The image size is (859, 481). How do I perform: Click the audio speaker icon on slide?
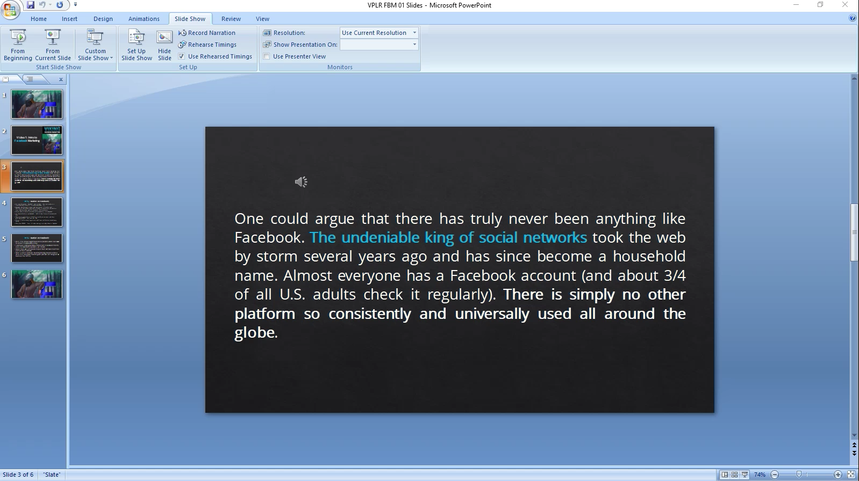tap(301, 182)
